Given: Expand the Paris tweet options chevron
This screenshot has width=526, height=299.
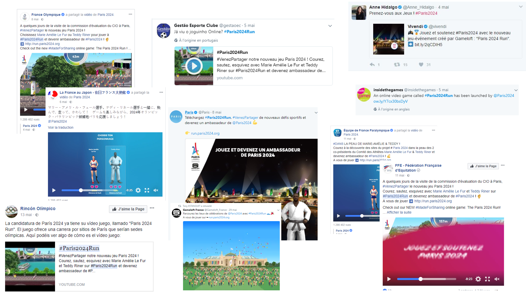Looking at the screenshot, I should pos(316,113).
